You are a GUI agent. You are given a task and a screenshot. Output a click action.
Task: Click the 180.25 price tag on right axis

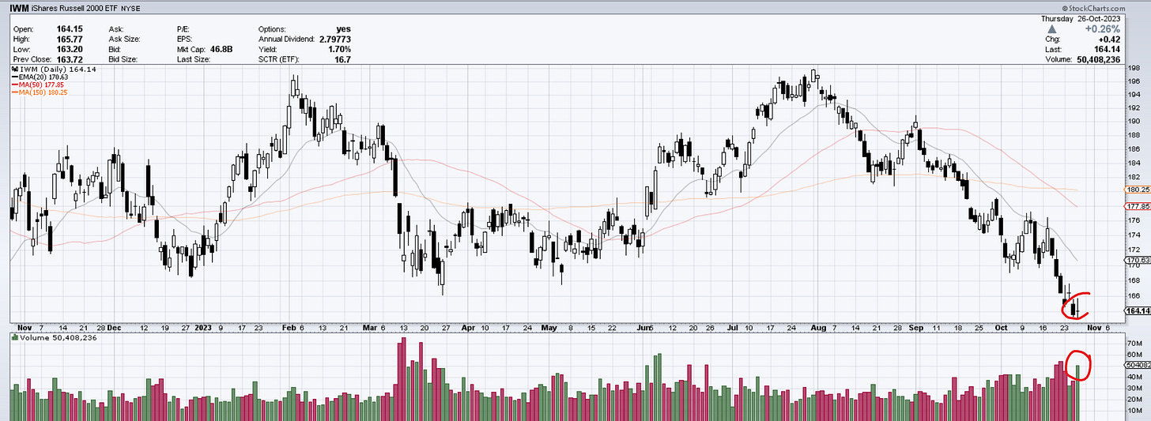[1137, 190]
